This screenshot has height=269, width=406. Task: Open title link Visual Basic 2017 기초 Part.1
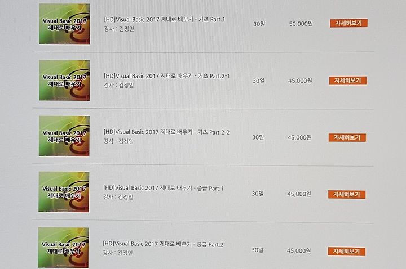coord(165,19)
